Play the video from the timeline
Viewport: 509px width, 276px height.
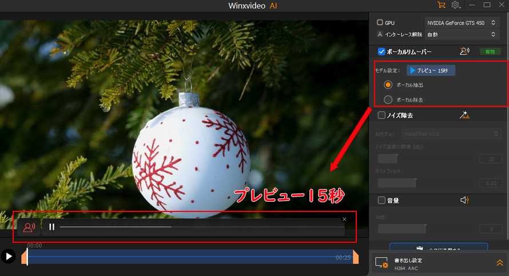pos(8,256)
